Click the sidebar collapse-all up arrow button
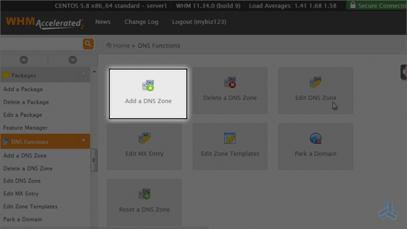 coord(24,60)
